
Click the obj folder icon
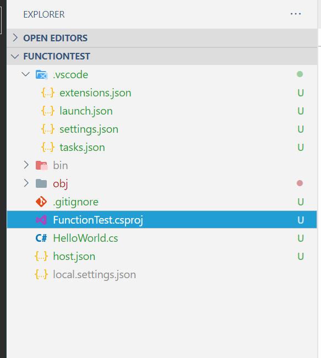pos(41,183)
